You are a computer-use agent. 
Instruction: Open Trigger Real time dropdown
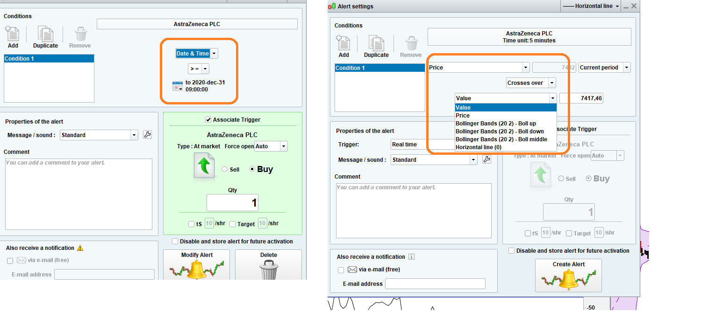423,145
